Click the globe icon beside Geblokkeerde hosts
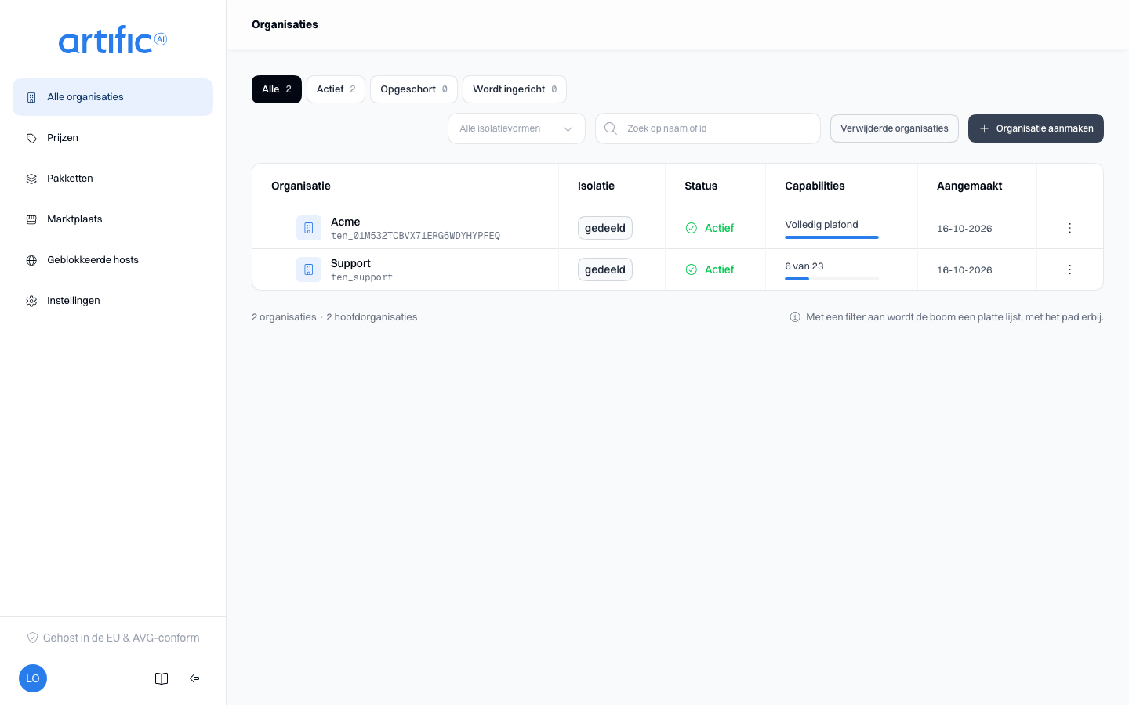The width and height of the screenshot is (1129, 705). click(x=31, y=260)
